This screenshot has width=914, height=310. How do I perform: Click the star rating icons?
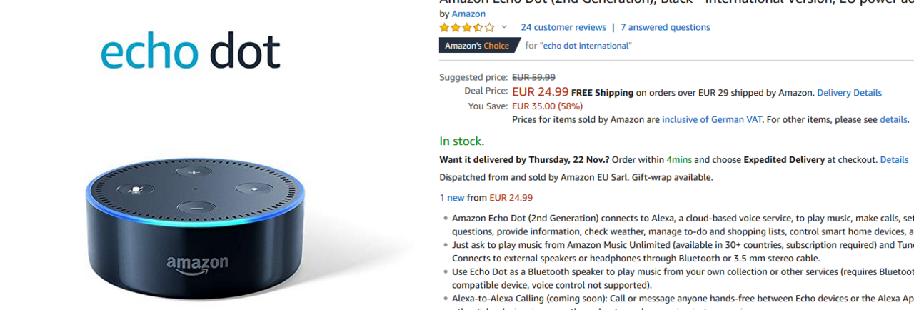(466, 28)
